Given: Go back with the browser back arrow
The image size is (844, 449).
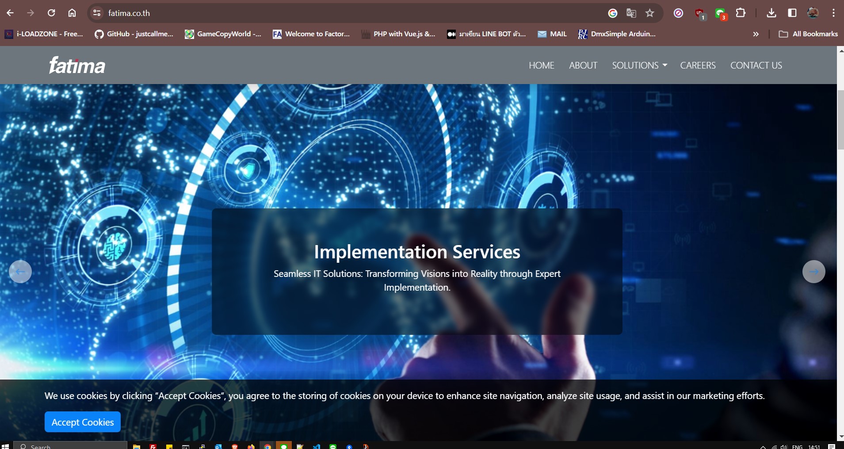Looking at the screenshot, I should pos(10,13).
